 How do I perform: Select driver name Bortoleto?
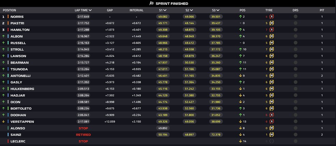[21, 108]
